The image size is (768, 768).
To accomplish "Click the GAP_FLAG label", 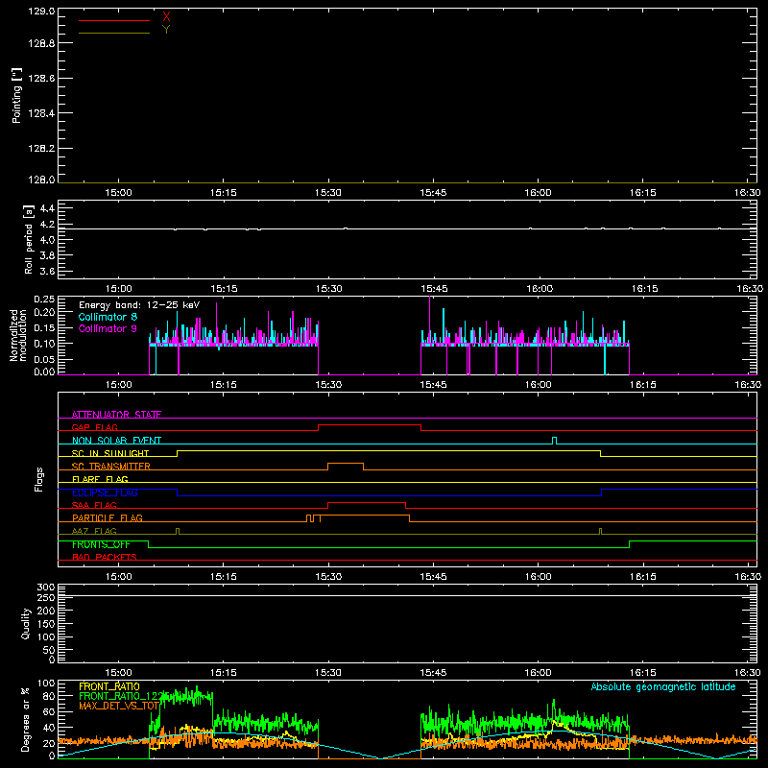I will pyautogui.click(x=94, y=427).
